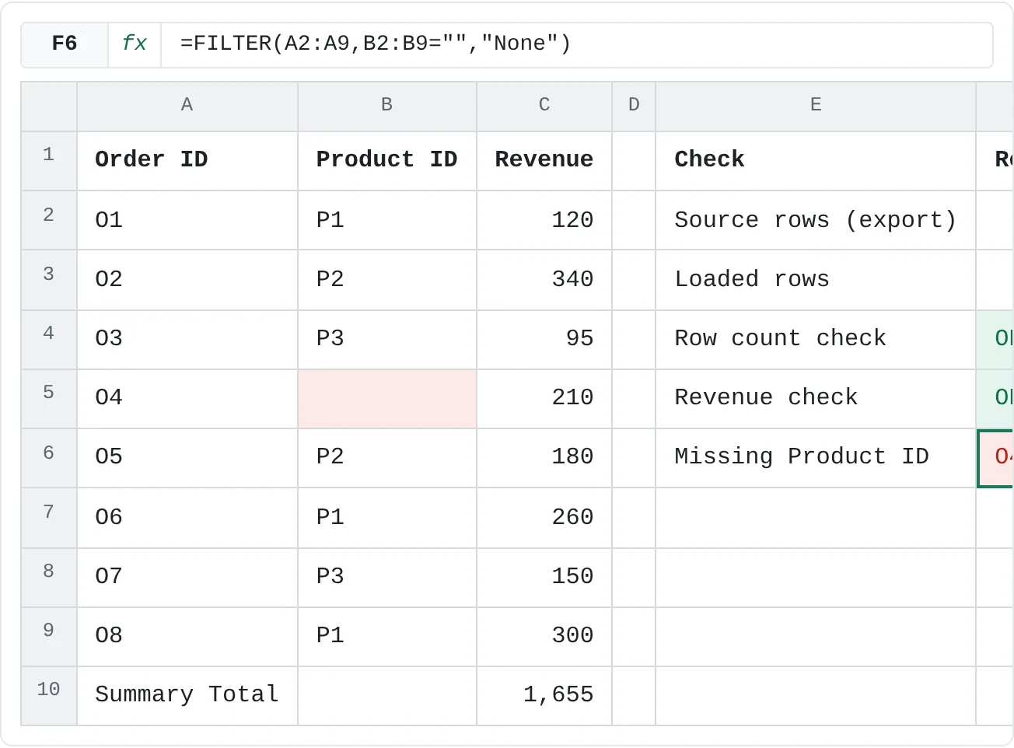Click the 'Product ID' header cell

(x=387, y=161)
